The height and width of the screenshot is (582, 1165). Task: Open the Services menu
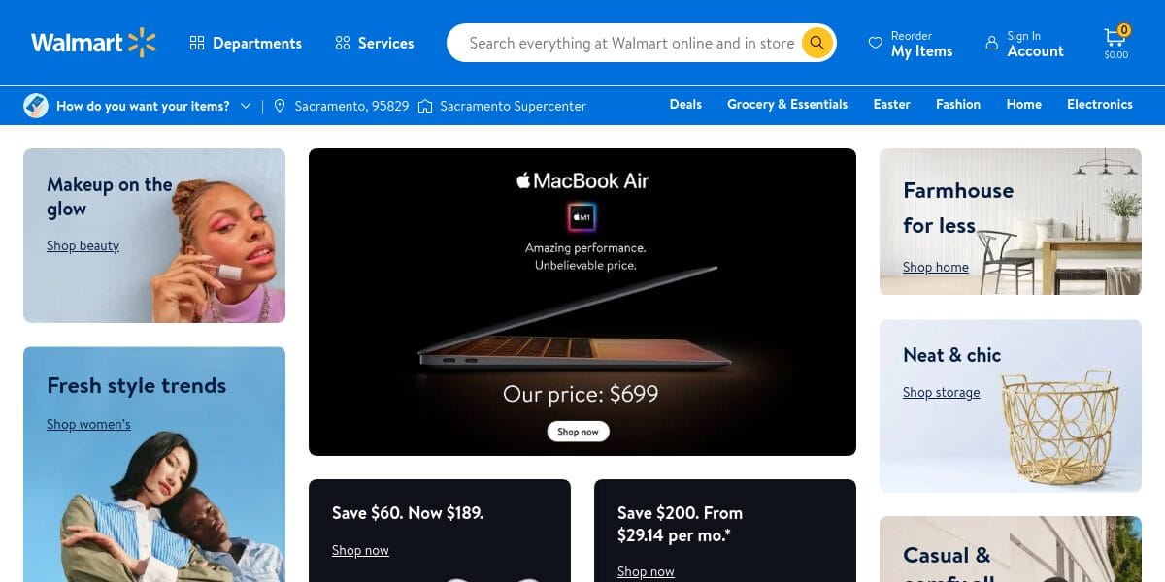[x=385, y=43]
